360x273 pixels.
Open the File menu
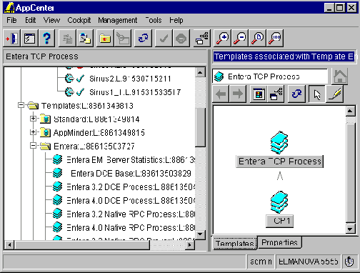coord(11,20)
